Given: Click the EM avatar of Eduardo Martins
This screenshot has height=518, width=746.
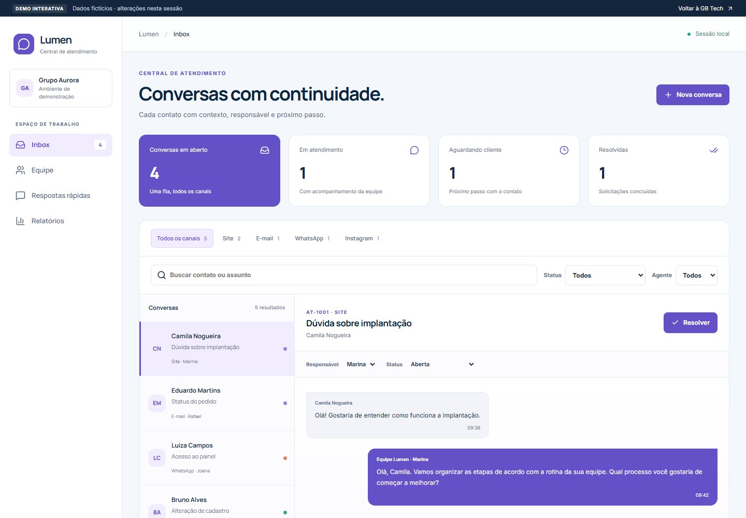Looking at the screenshot, I should point(157,403).
